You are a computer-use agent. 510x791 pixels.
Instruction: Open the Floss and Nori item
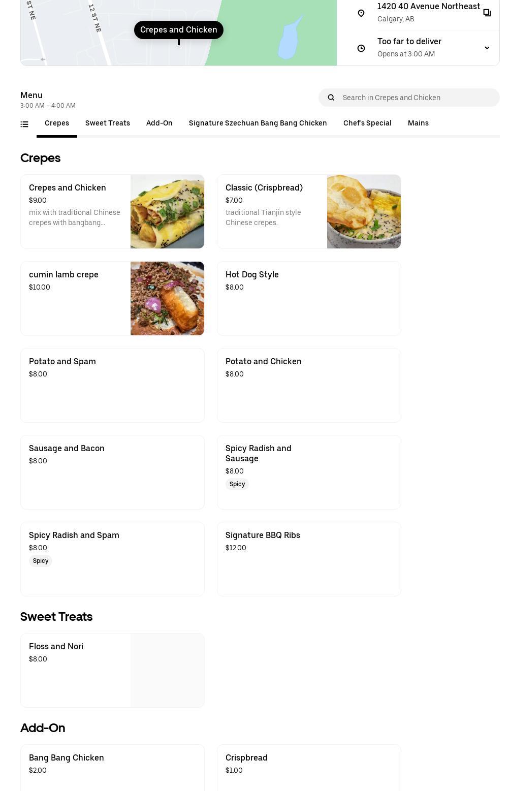[112, 670]
